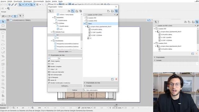The width and height of the screenshot is (199, 112).
Task: Toggle grid snap icon in toolbar
Action: point(37,5)
